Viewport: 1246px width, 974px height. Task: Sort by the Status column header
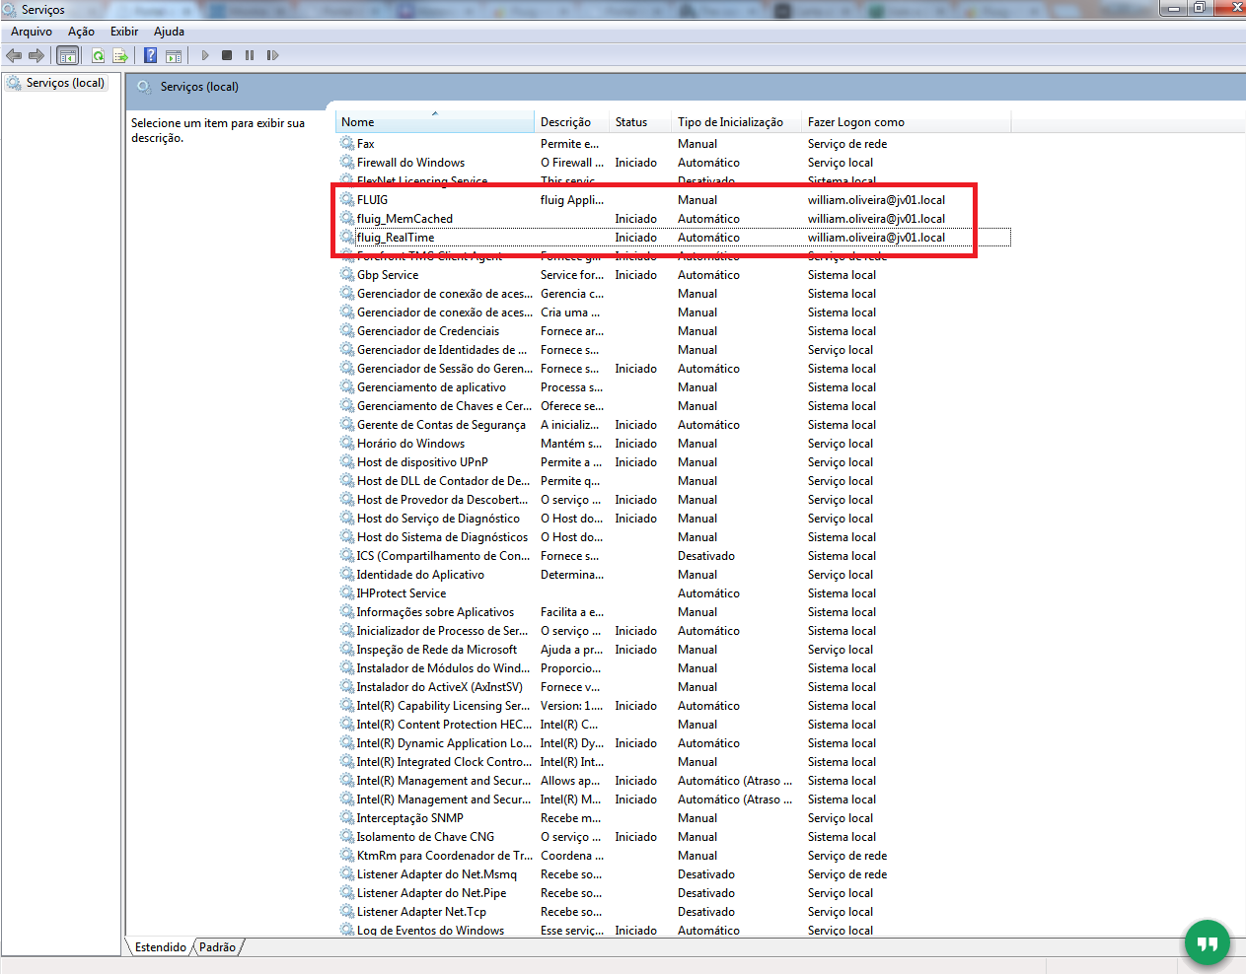(640, 122)
